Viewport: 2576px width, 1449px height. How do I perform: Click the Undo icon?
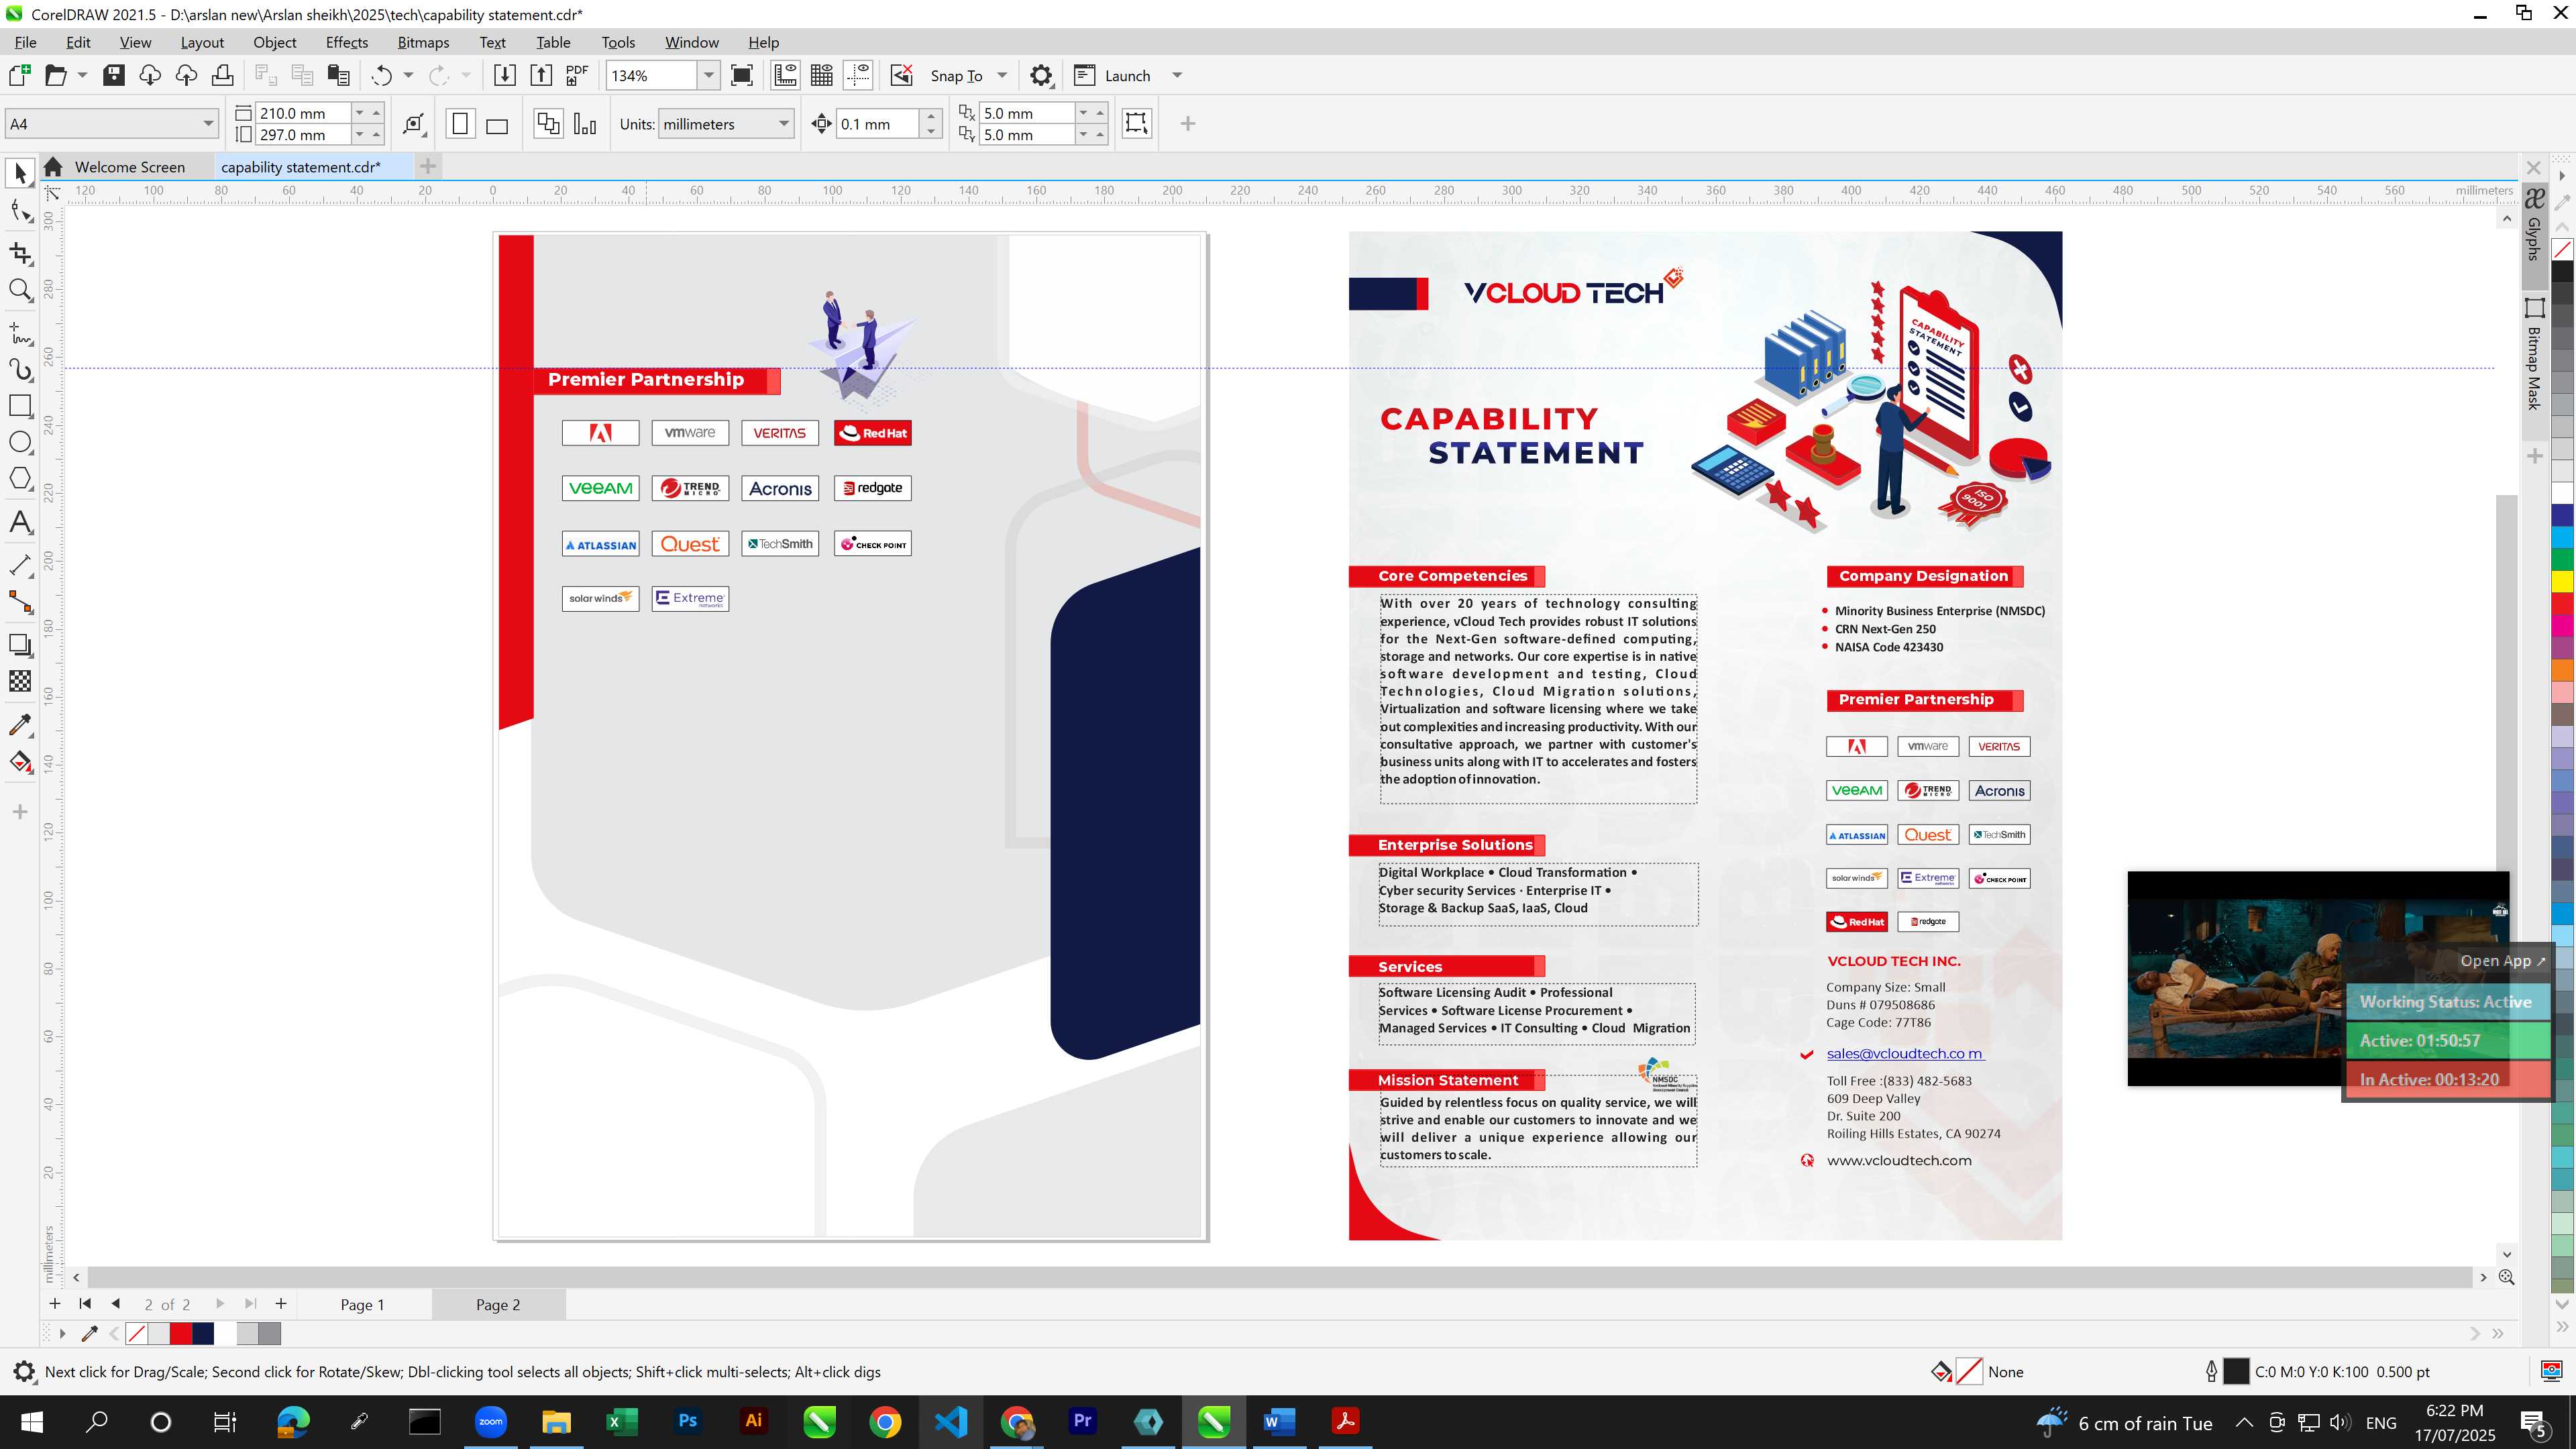point(381,75)
